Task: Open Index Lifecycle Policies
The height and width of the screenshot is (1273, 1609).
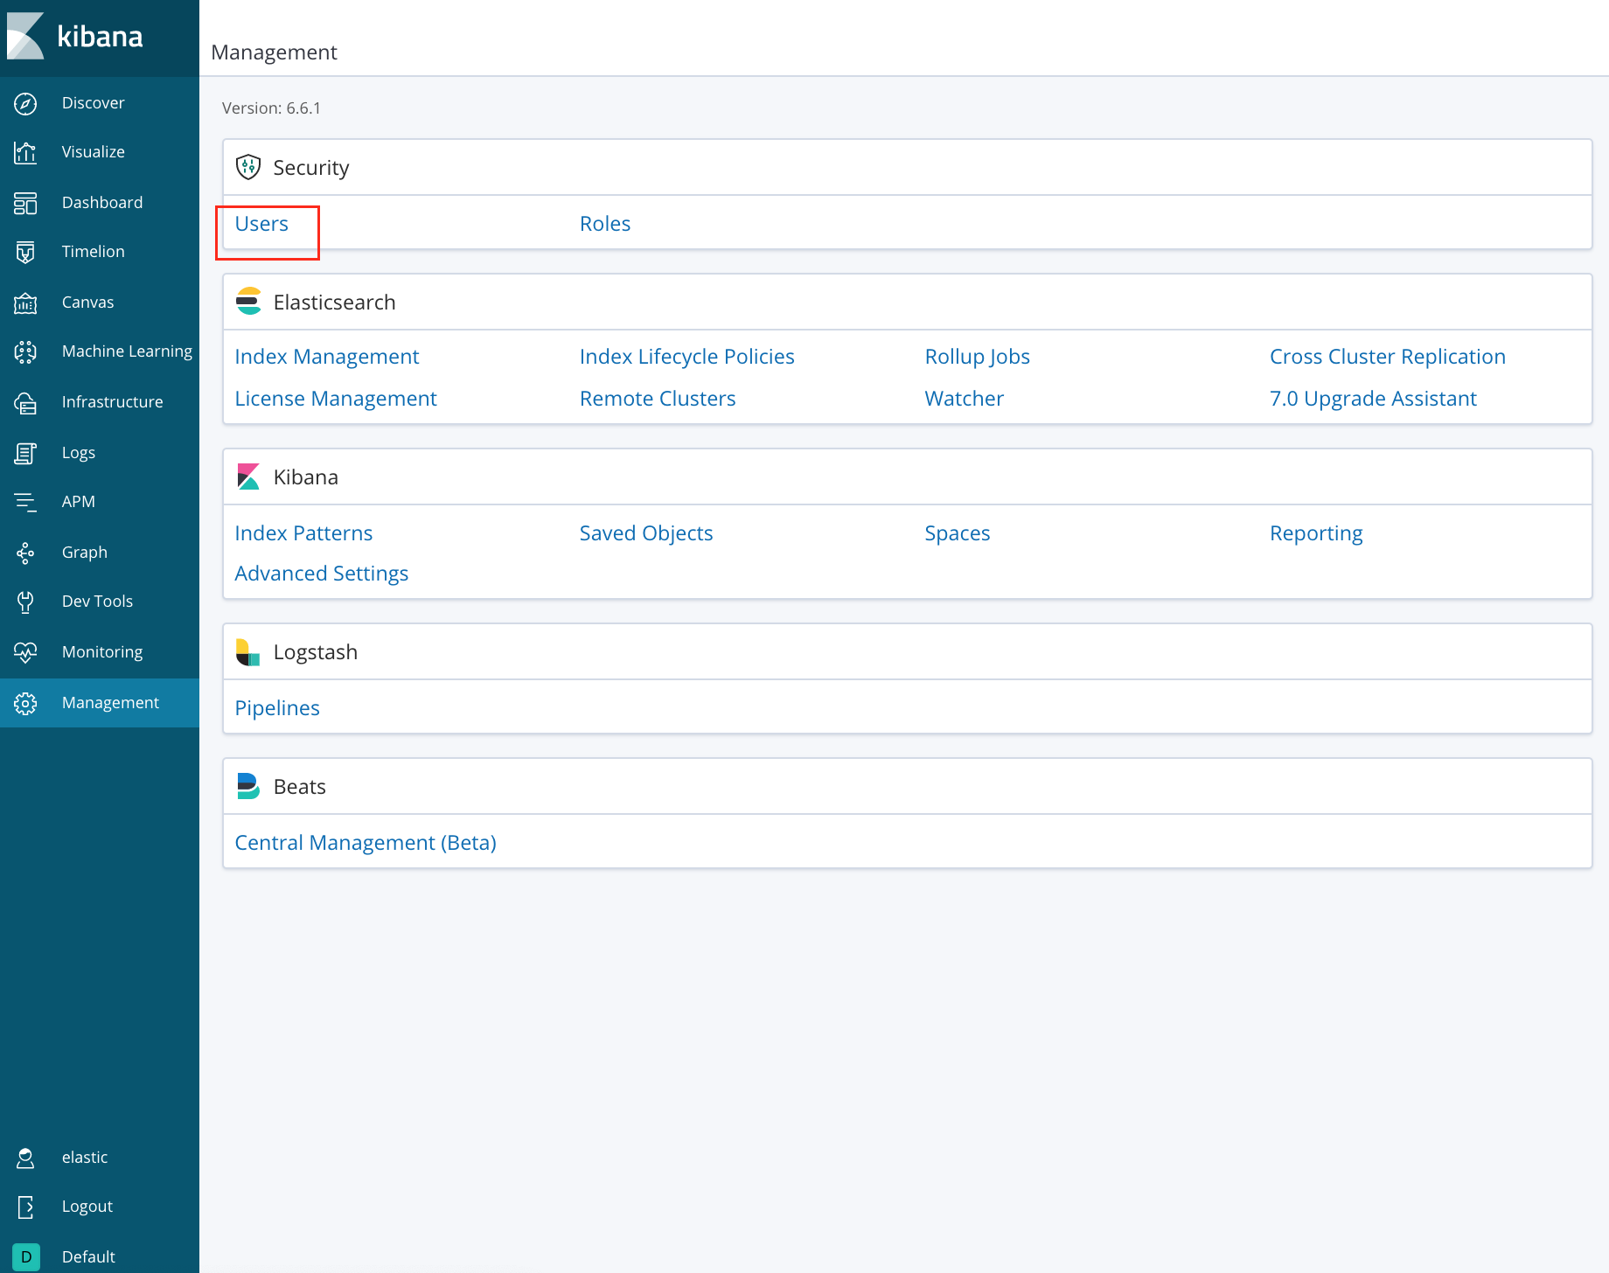Action: (x=687, y=357)
